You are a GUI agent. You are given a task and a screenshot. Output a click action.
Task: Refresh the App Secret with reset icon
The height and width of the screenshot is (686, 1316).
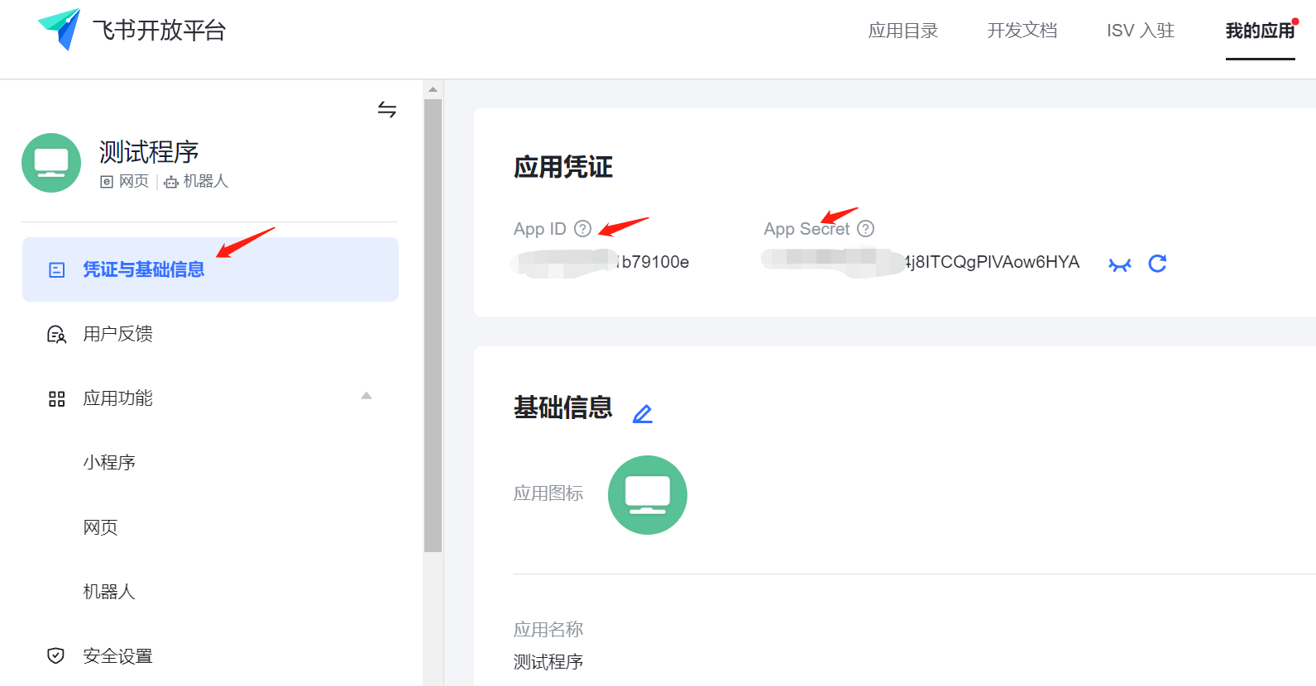tap(1157, 264)
